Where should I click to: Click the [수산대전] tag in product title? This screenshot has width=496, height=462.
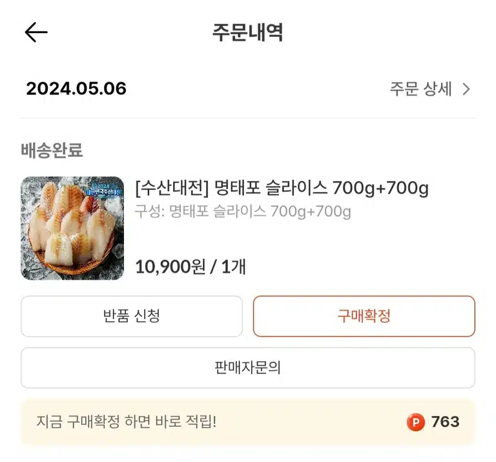click(x=172, y=188)
